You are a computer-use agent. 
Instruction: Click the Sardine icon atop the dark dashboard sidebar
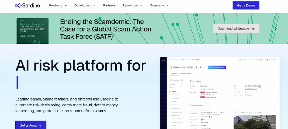pyautogui.click(x=163, y=60)
